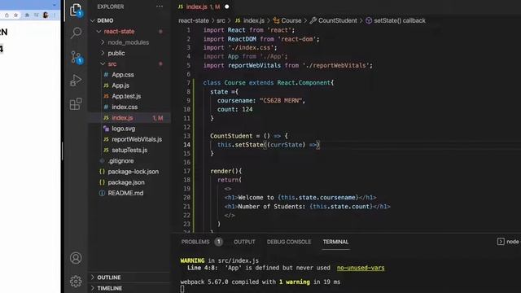Click the text "coursename: "CS628 MERN","
The height and width of the screenshot is (293, 521).
261,101
